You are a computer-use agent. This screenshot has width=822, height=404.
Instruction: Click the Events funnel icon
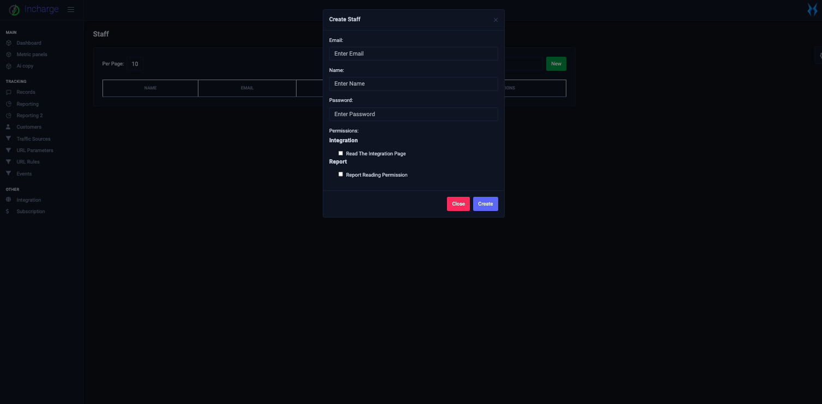point(9,173)
